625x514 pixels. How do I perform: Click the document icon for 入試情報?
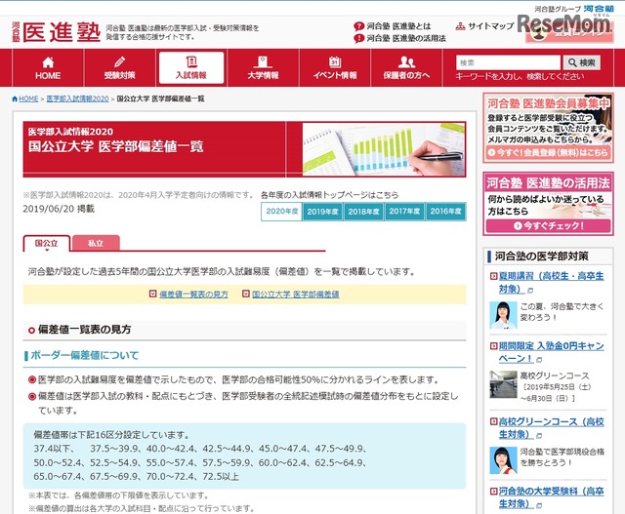click(x=191, y=61)
